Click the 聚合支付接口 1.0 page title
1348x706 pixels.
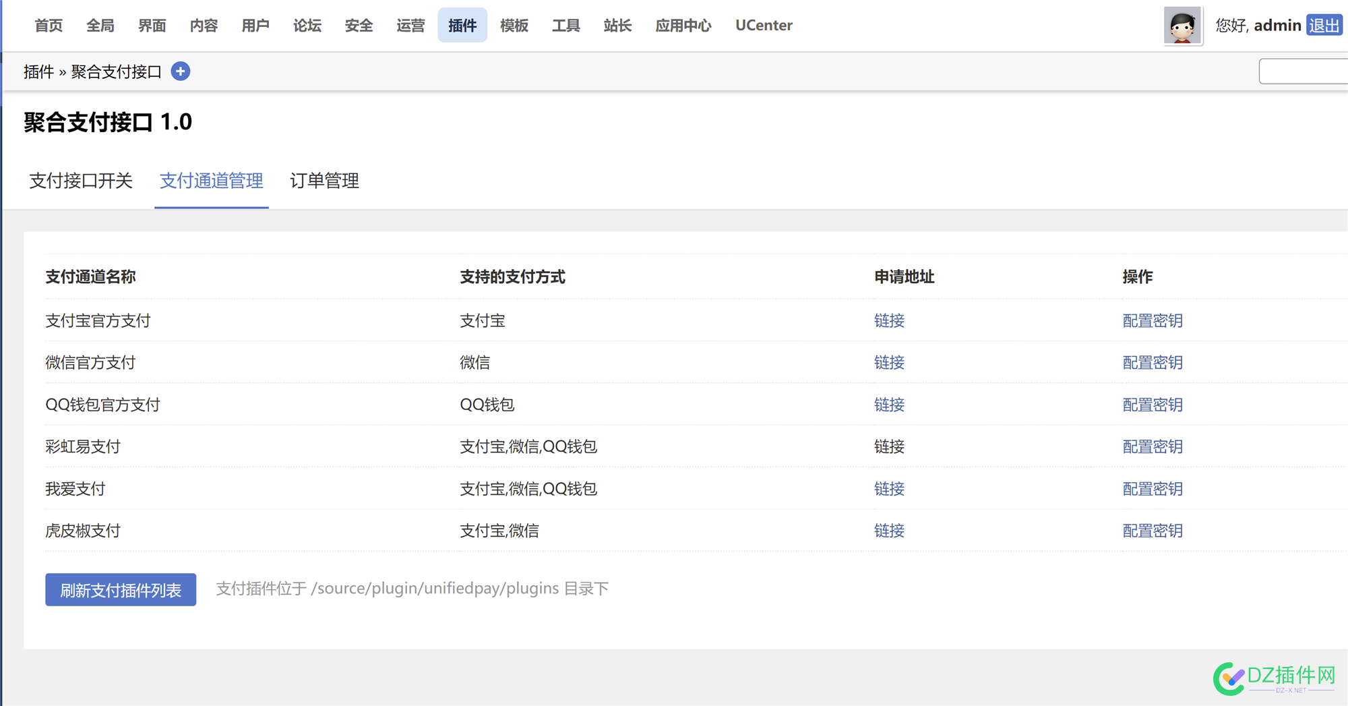108,122
